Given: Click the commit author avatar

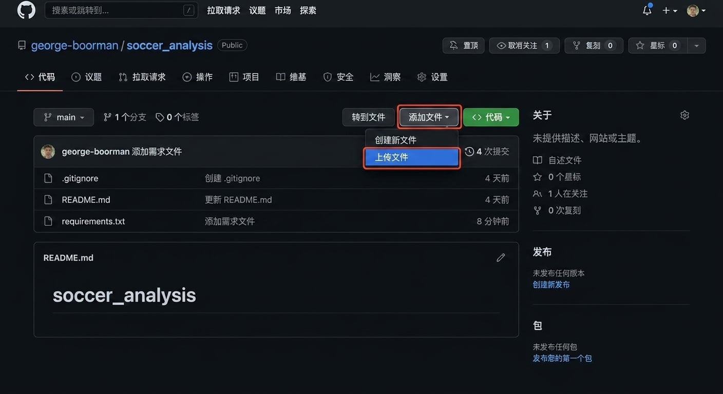Looking at the screenshot, I should (48, 151).
